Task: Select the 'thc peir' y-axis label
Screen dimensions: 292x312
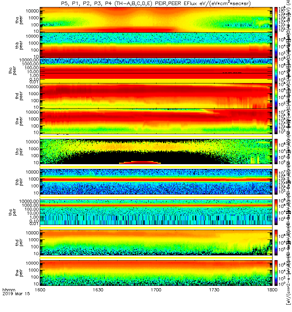Action: point(12,212)
